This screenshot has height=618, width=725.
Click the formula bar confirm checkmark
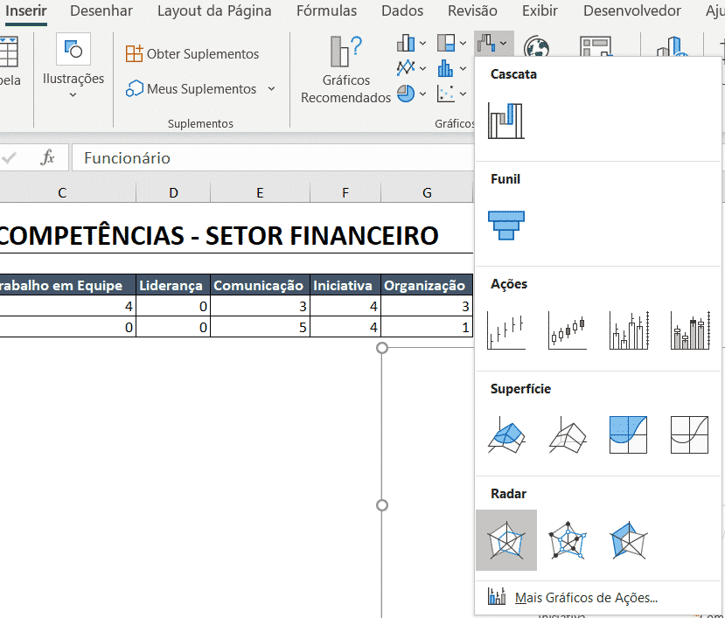10,158
